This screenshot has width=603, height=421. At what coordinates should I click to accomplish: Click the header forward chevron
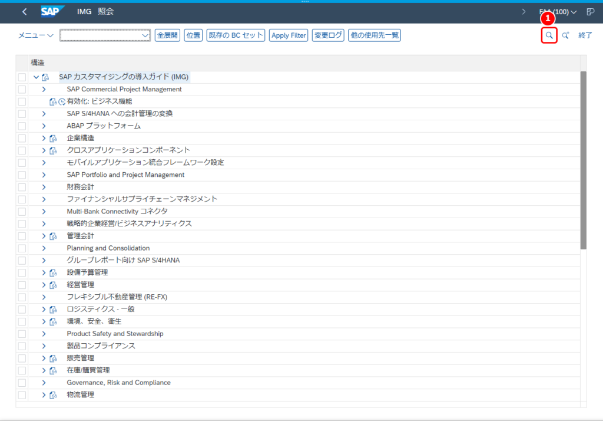pos(524,12)
